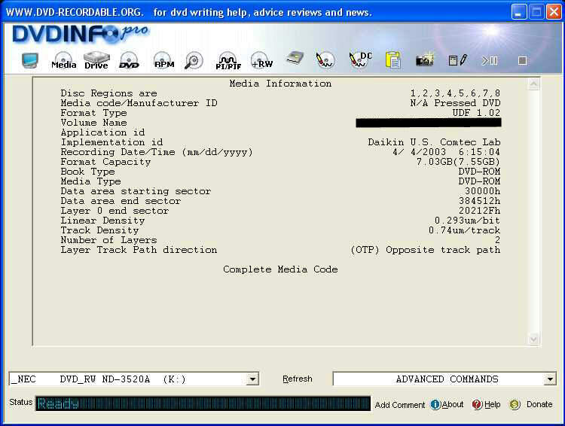Click the '0.74um/track' track density value

(465, 230)
